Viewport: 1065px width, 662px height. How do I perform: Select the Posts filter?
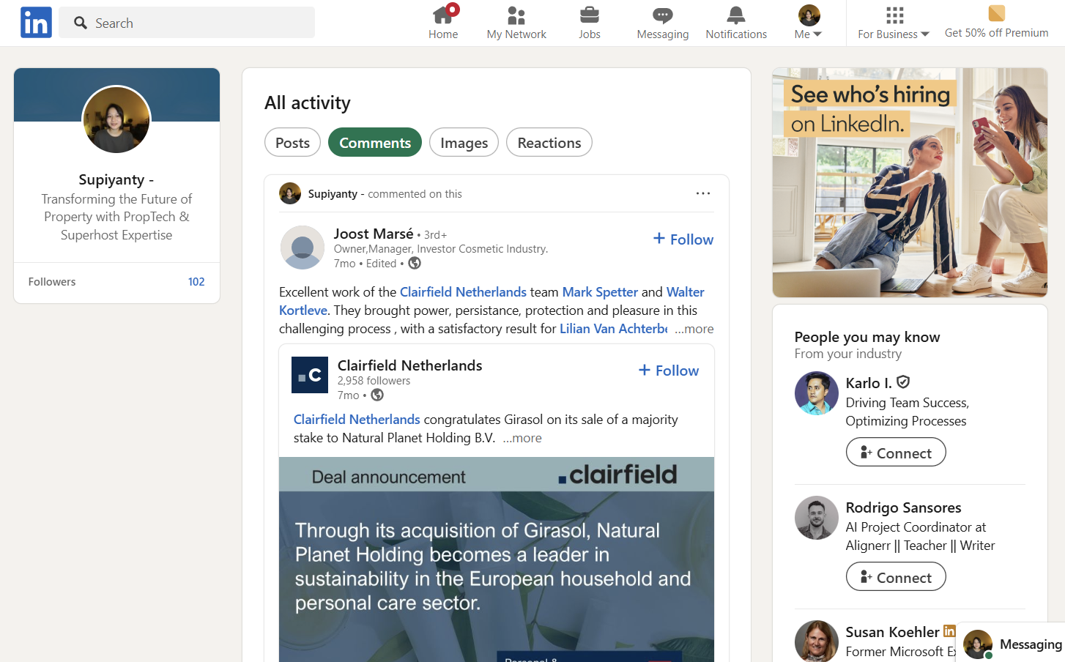[292, 143]
